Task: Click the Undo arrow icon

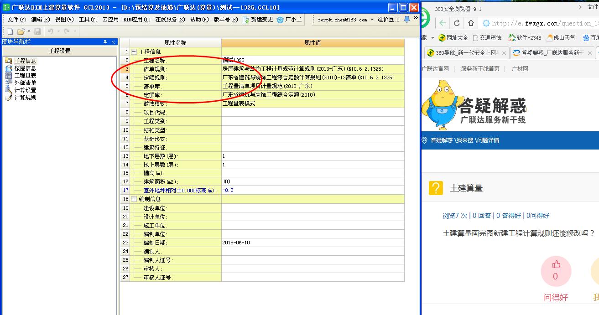Action: click(50, 31)
